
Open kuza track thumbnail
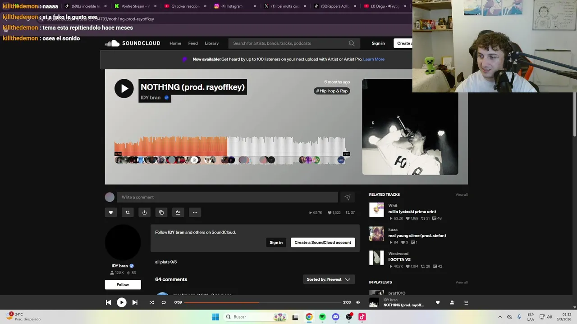tap(376, 234)
